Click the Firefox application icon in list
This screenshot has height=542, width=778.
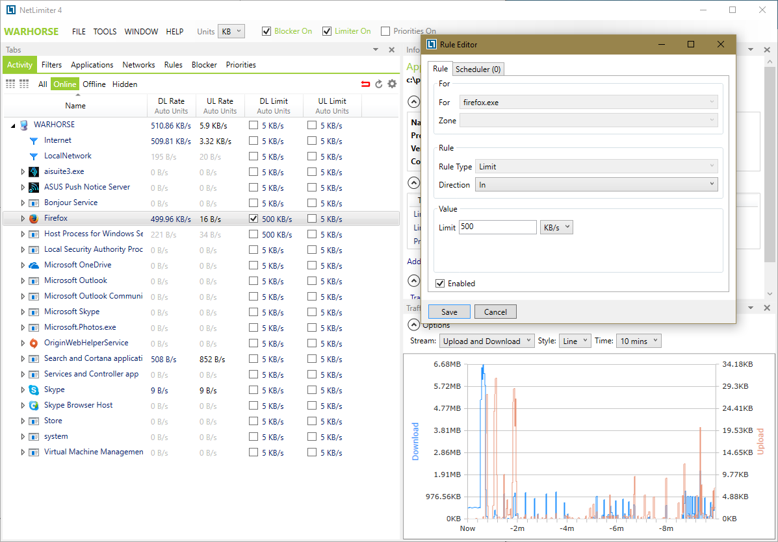(34, 219)
